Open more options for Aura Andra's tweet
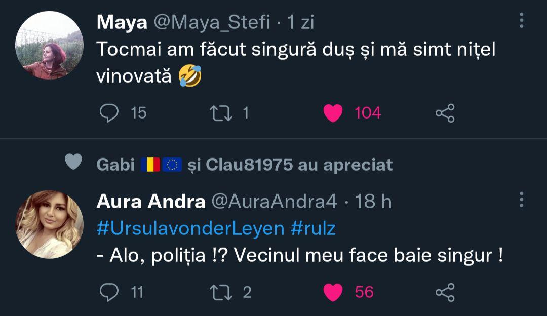The width and height of the screenshot is (547, 316). (522, 200)
